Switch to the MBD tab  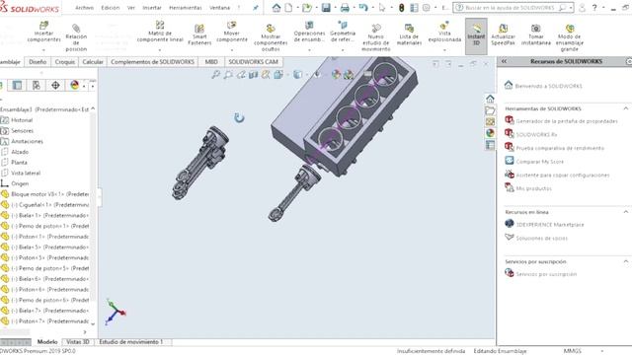[211, 62]
